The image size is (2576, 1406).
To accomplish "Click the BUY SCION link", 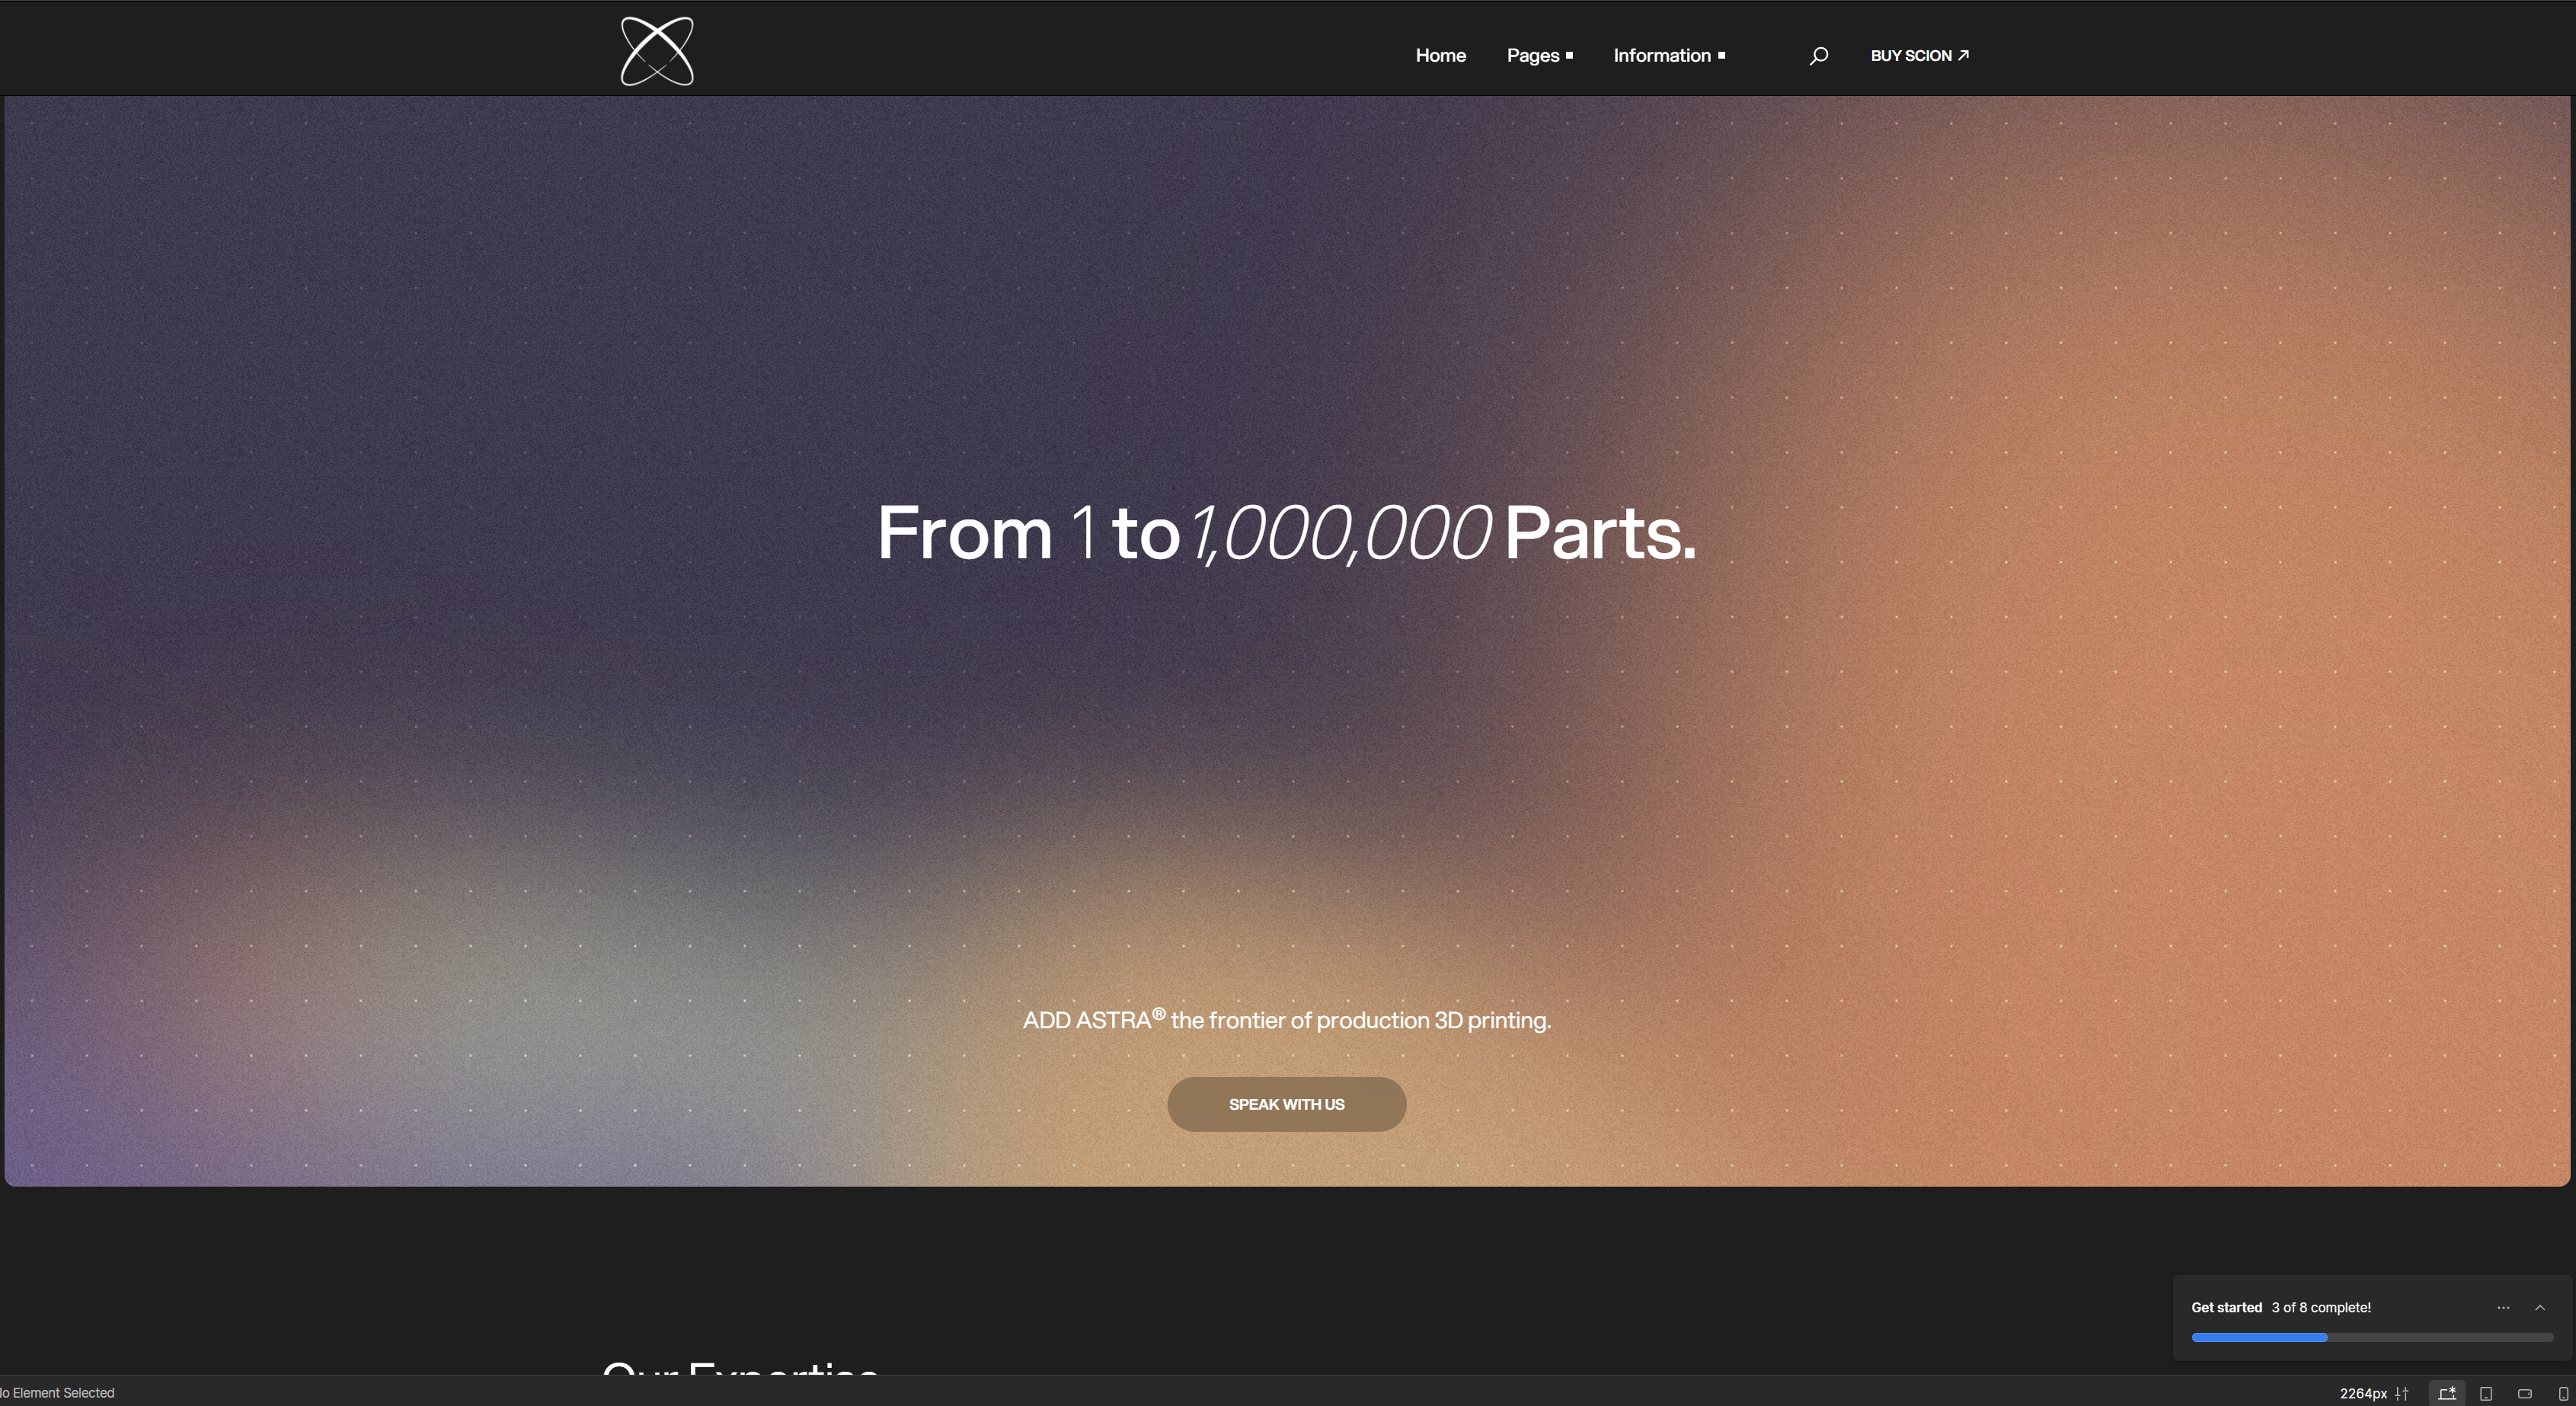I will 1919,56.
